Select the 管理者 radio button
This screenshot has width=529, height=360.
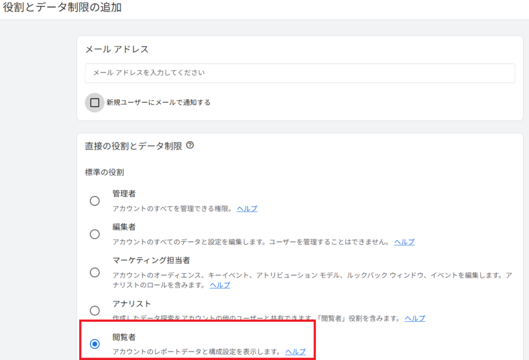pos(95,201)
